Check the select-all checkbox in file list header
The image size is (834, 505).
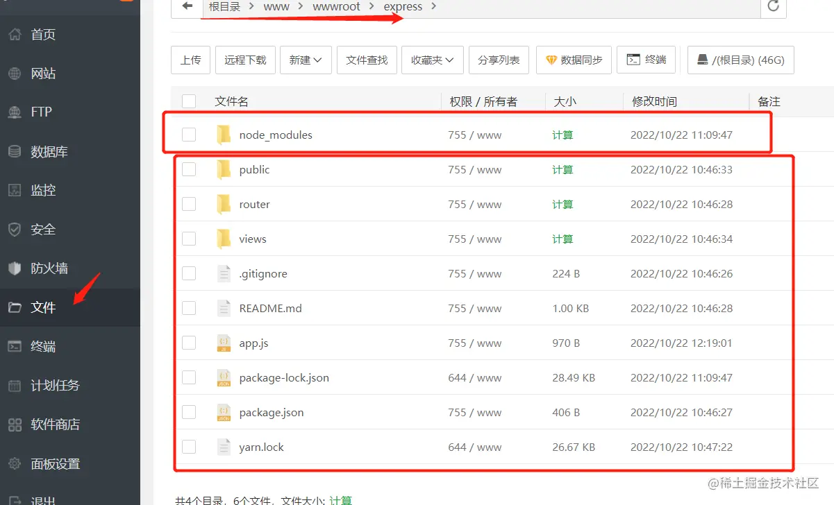click(x=189, y=101)
